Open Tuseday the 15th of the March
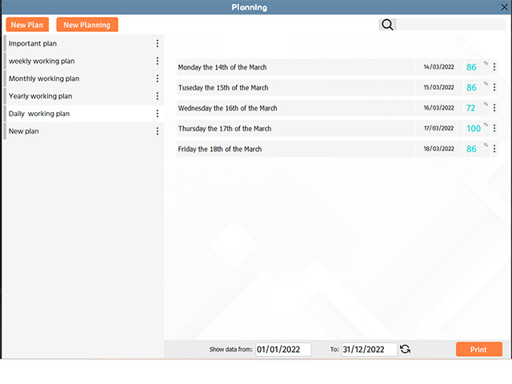The width and height of the screenshot is (512, 384). coord(295,87)
